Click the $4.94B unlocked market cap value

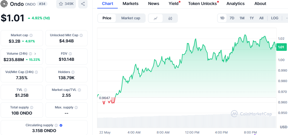(x=67, y=41)
